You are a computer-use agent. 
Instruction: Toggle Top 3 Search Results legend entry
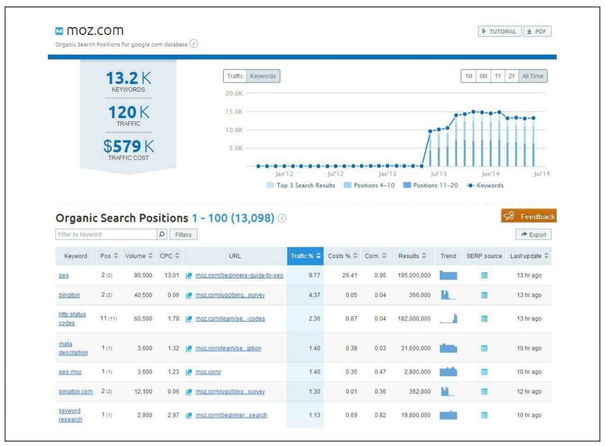(x=301, y=185)
